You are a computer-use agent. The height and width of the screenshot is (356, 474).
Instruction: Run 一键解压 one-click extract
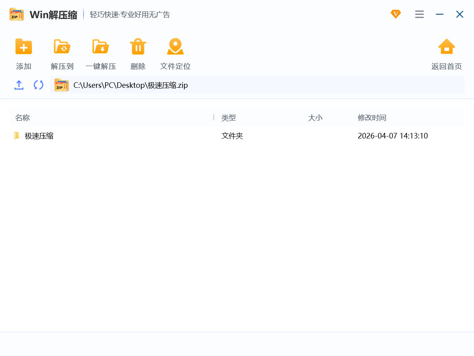[101, 47]
